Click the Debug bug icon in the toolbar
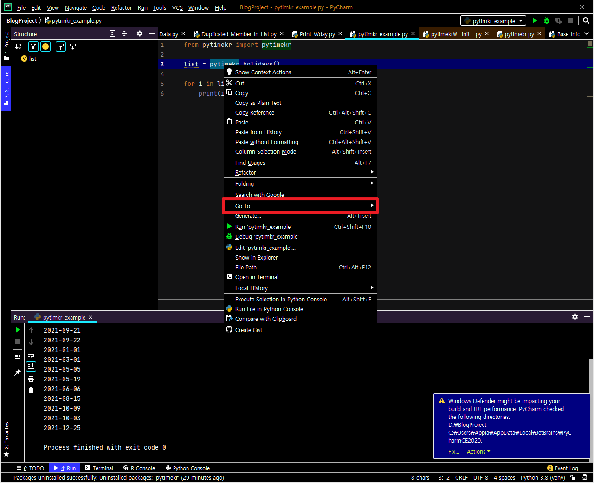Image resolution: width=594 pixels, height=483 pixels. coord(547,20)
